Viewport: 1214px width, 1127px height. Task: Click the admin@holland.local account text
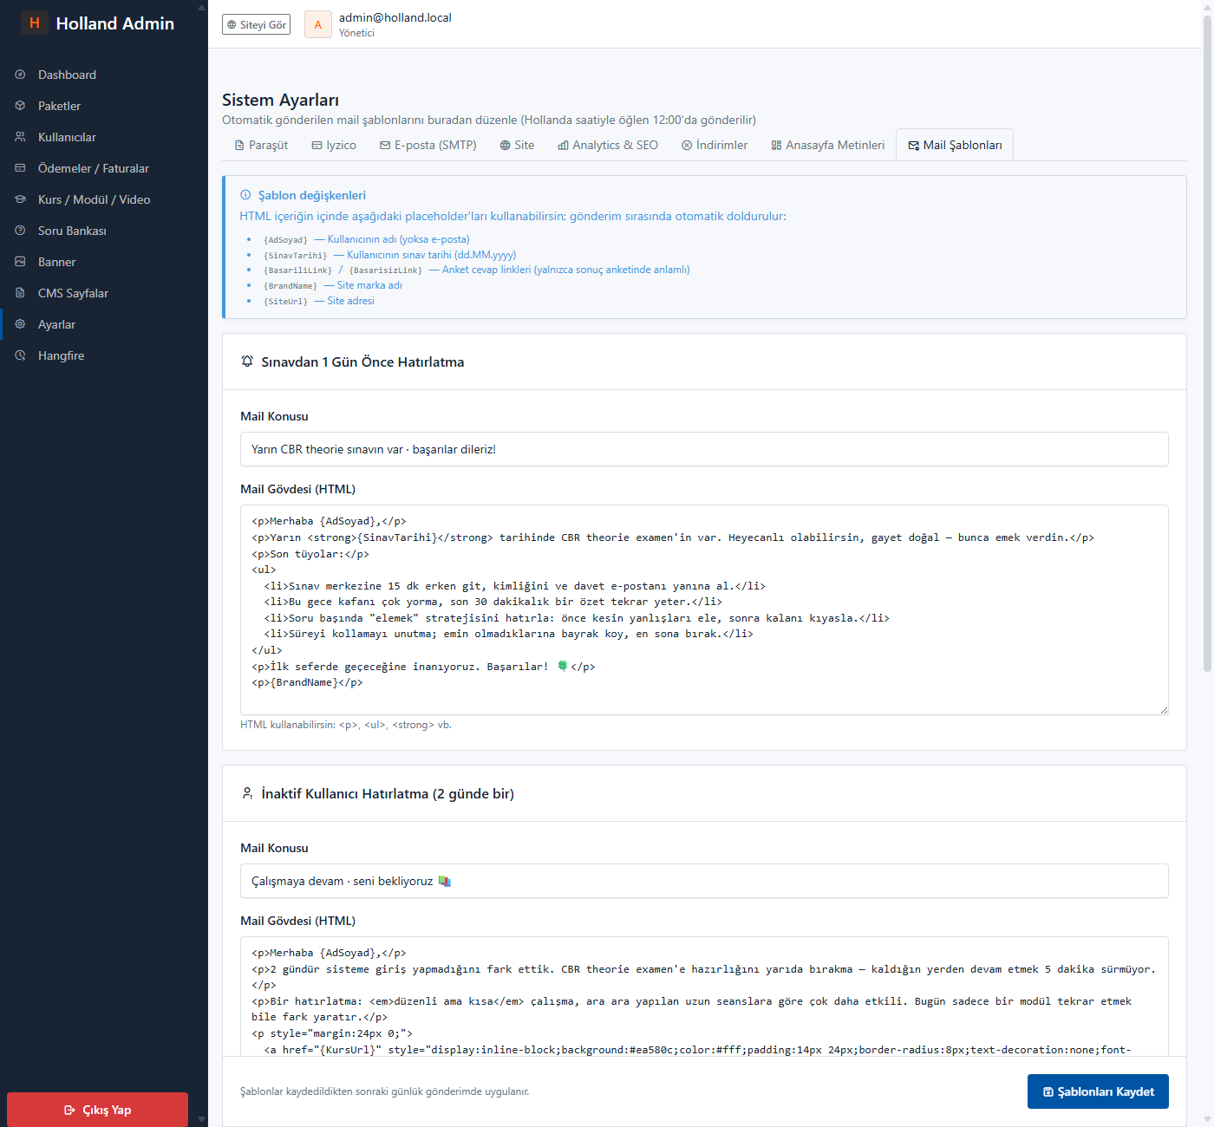395,17
